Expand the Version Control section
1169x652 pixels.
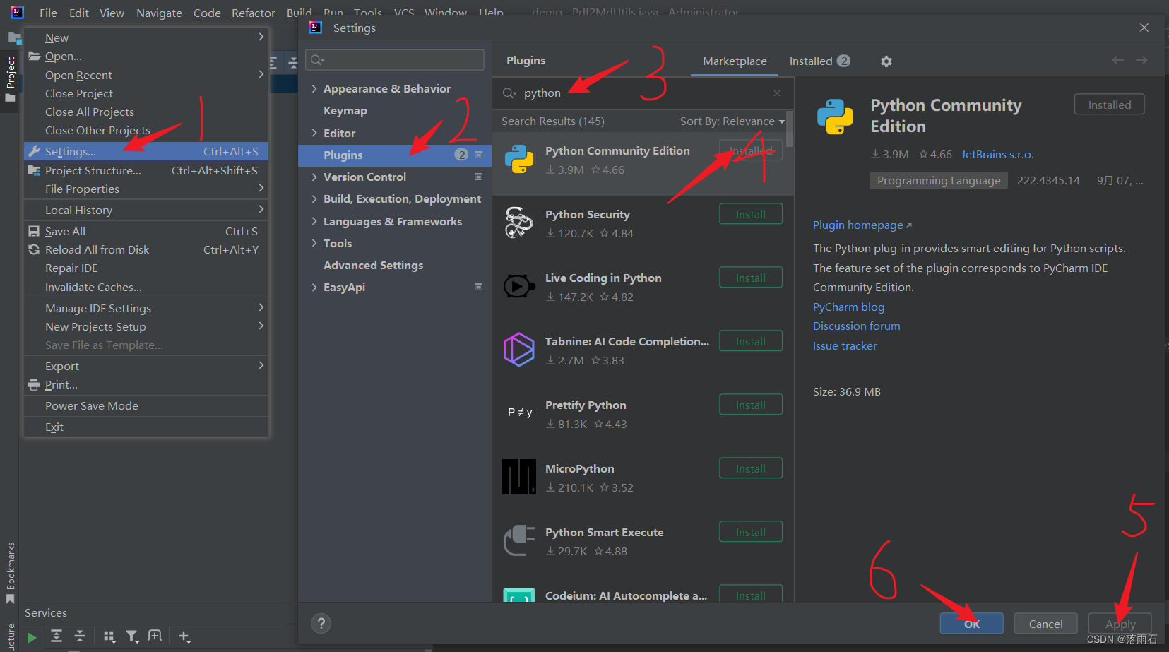coord(316,177)
